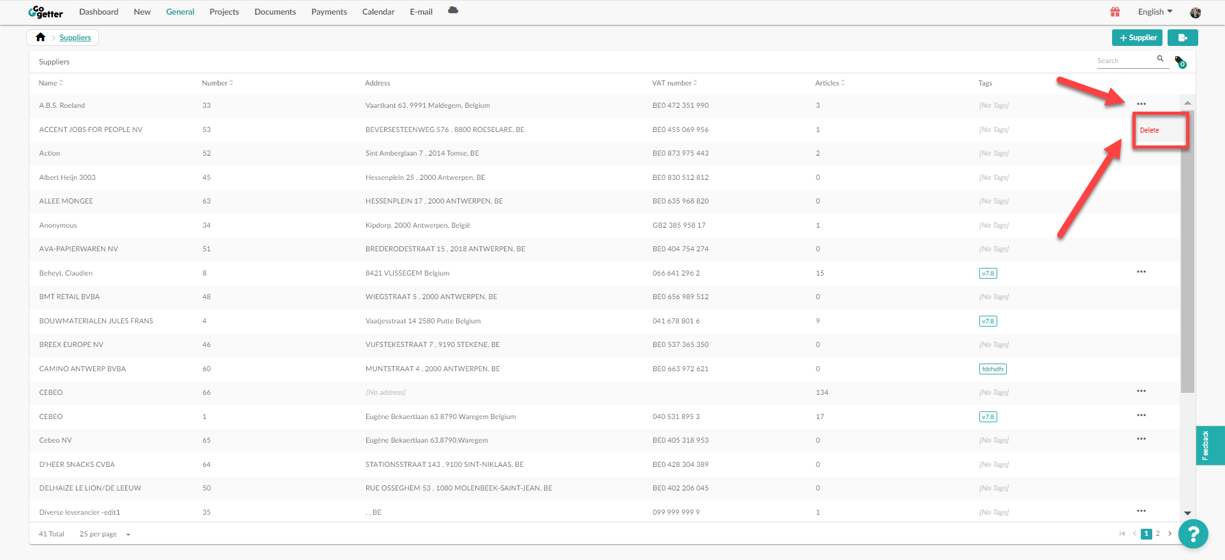1225x560 pixels.
Task: Open actions menu for A.B.S. Roeland
Action: click(x=1141, y=104)
